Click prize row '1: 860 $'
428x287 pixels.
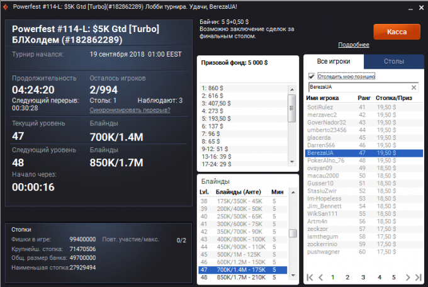point(244,88)
